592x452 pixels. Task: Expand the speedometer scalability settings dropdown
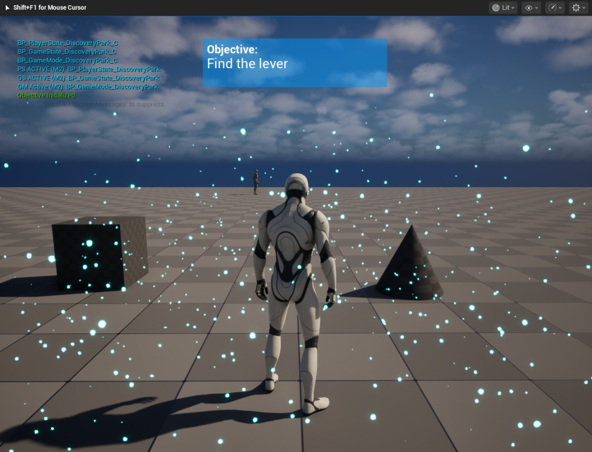tap(555, 8)
